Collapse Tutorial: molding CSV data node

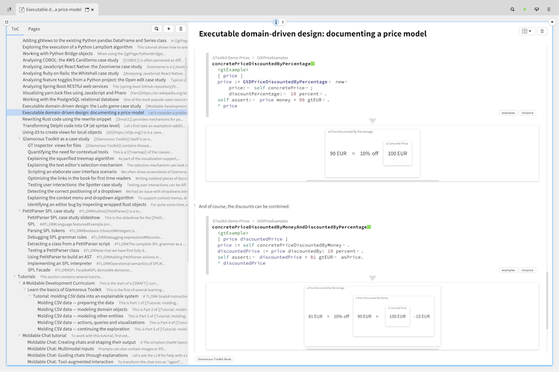click(x=30, y=296)
